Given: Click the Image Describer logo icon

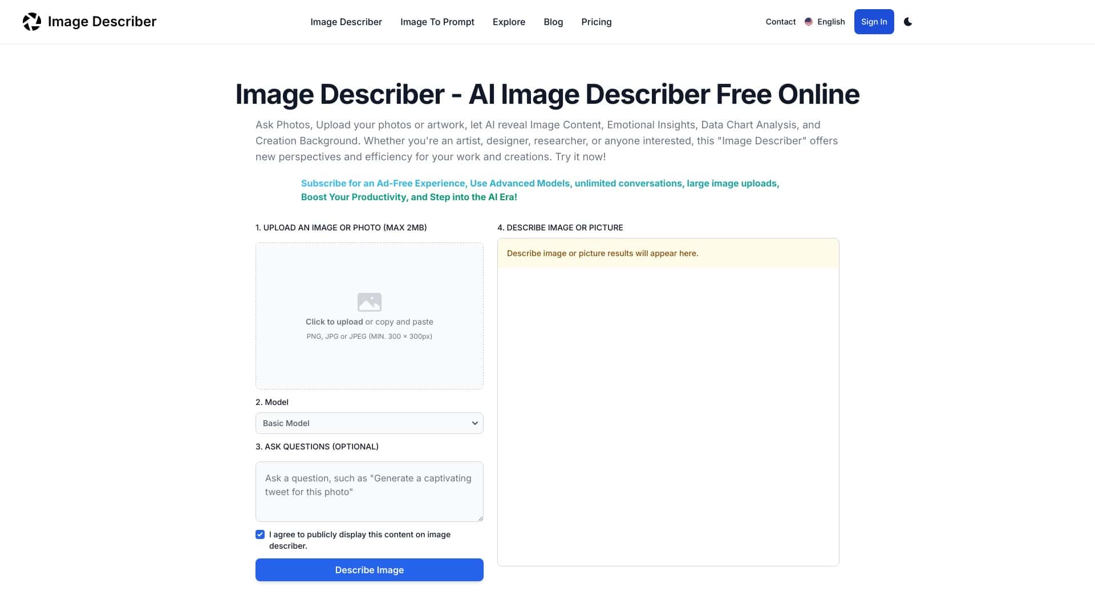Looking at the screenshot, I should click(x=32, y=21).
